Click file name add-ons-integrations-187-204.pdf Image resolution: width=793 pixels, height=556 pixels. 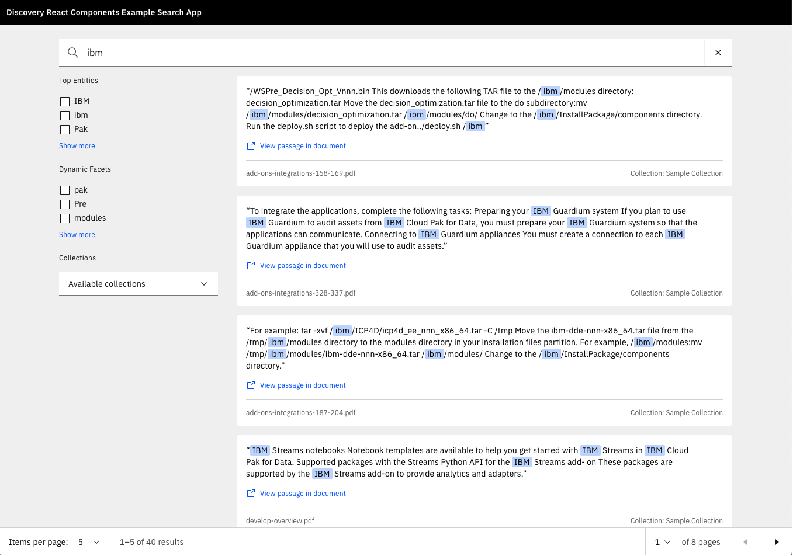(301, 413)
